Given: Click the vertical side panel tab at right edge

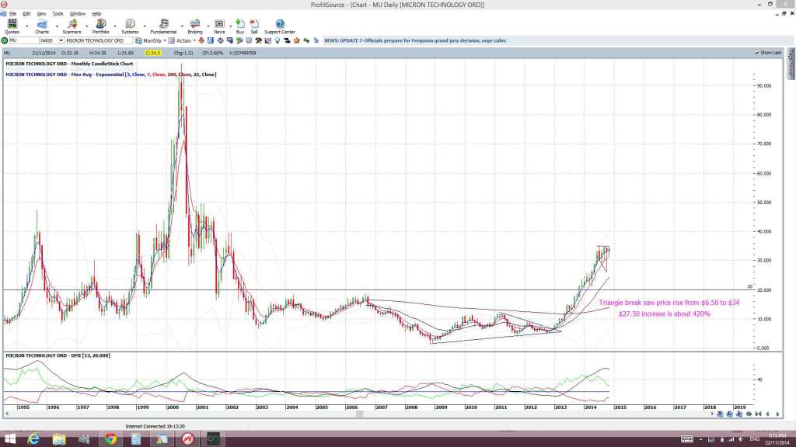Looking at the screenshot, I should coord(791,64).
